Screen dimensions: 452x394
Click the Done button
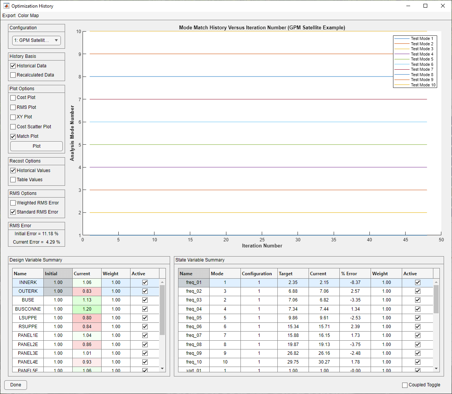pos(16,385)
